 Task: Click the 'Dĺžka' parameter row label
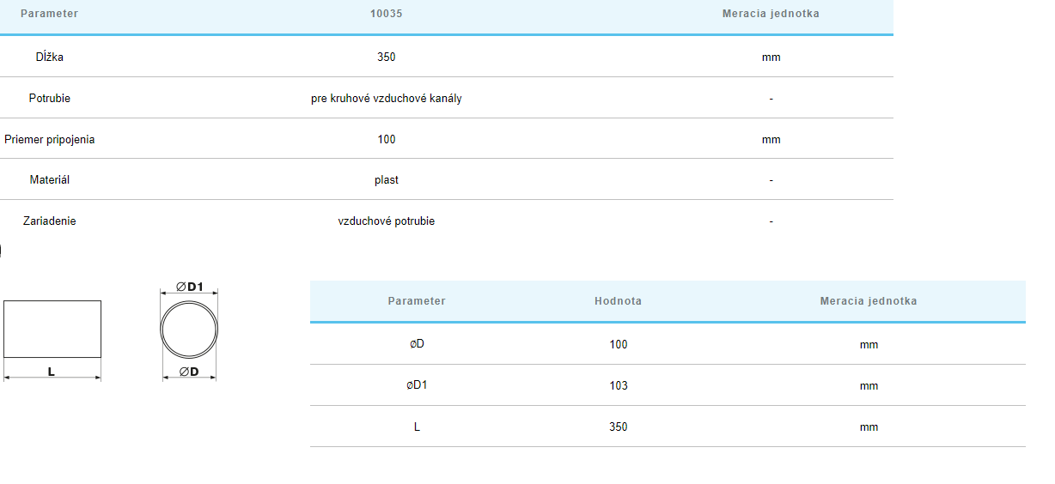point(50,57)
